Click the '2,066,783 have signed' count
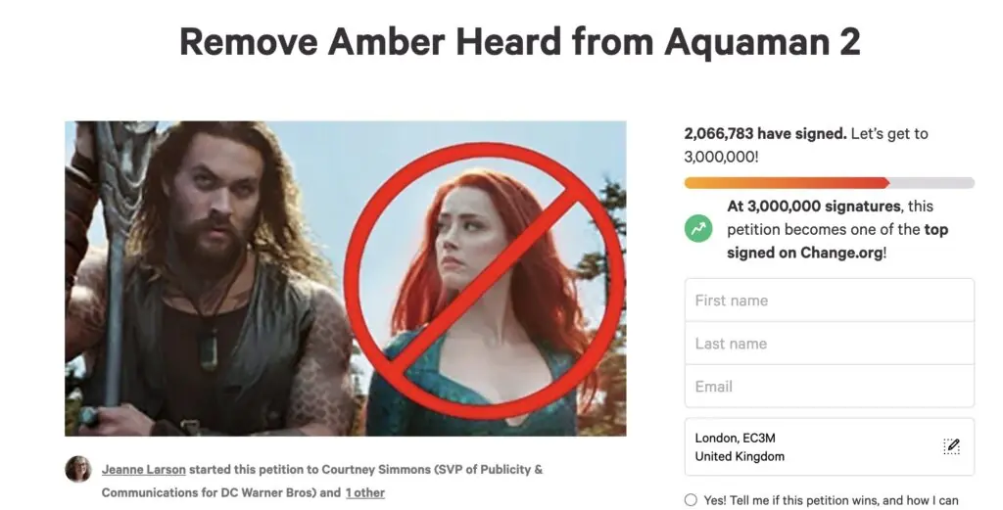Viewport: 1003px width, 510px height. 765,133
